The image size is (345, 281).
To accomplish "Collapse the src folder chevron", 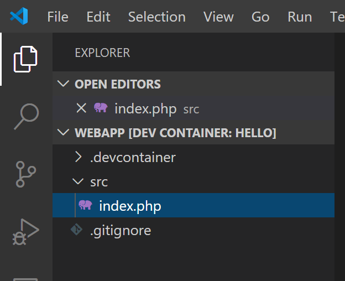I will (78, 181).
